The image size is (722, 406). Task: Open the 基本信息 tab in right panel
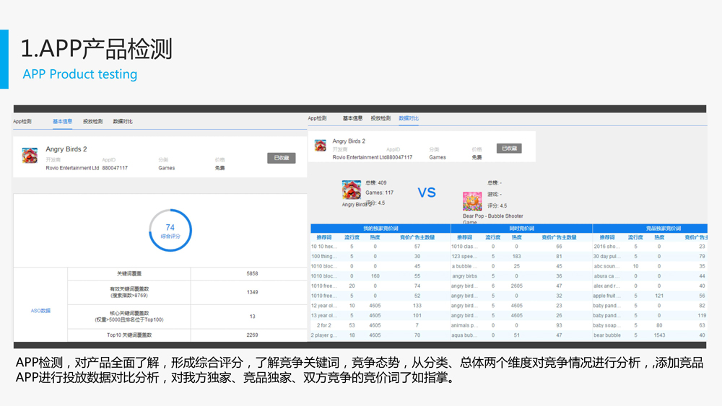coord(352,118)
